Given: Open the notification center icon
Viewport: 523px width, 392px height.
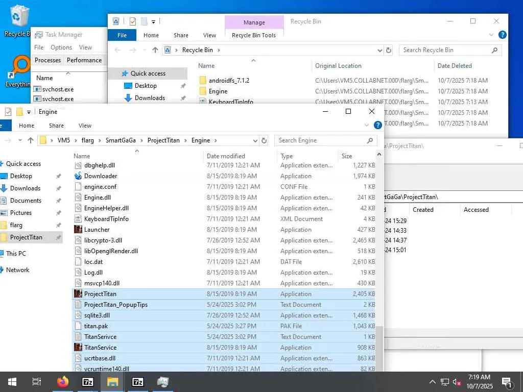Looking at the screenshot, I should [507, 382].
